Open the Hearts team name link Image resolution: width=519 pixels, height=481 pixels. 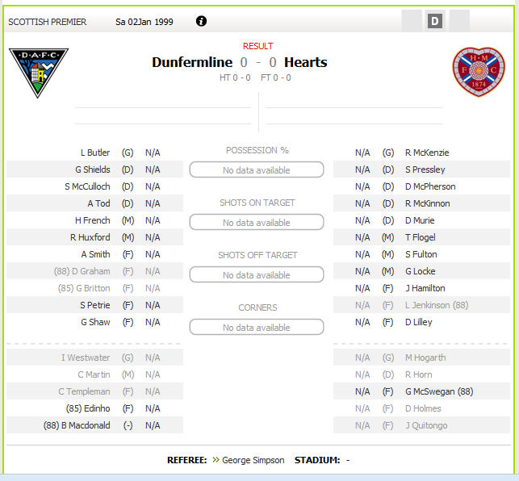click(x=306, y=62)
